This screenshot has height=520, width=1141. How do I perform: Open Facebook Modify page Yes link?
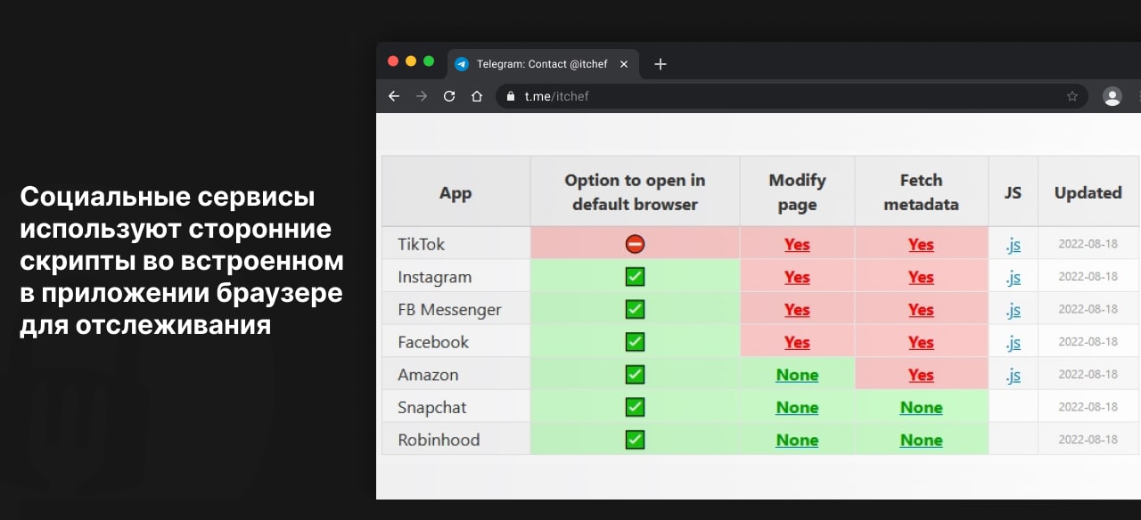[797, 342]
